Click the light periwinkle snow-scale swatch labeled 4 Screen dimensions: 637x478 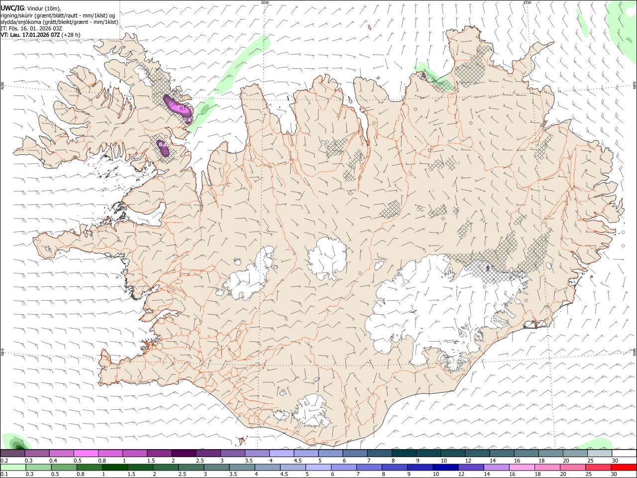[282, 453]
